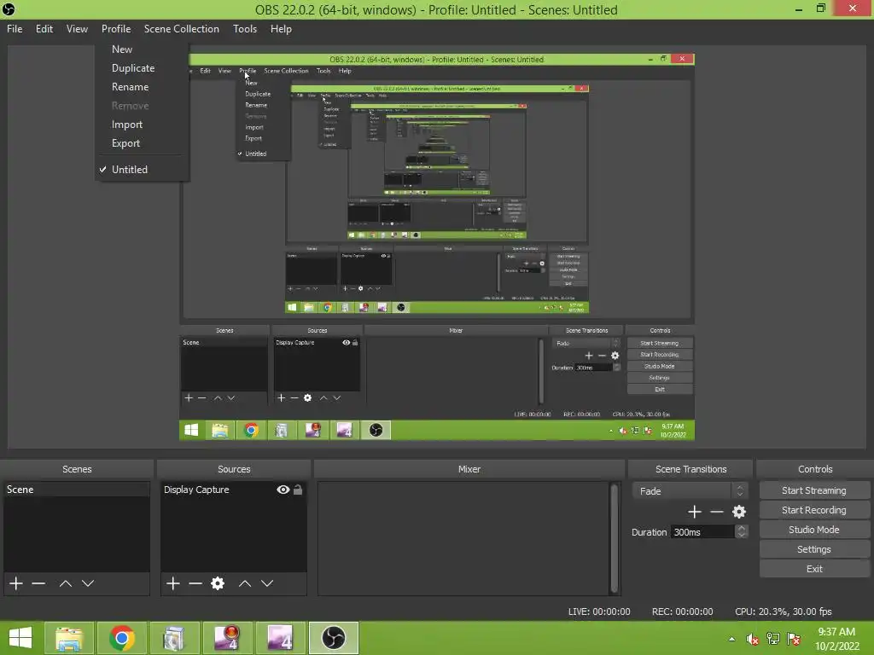Select Scene item in Scenes list
Image resolution: width=874 pixels, height=655 pixels.
76,490
